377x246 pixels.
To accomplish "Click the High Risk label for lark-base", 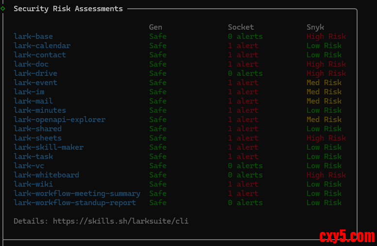I will 326,36.
